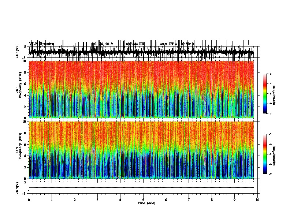Click time axis tick label "5"
This screenshot has height=224, width=290.
coord(143,200)
